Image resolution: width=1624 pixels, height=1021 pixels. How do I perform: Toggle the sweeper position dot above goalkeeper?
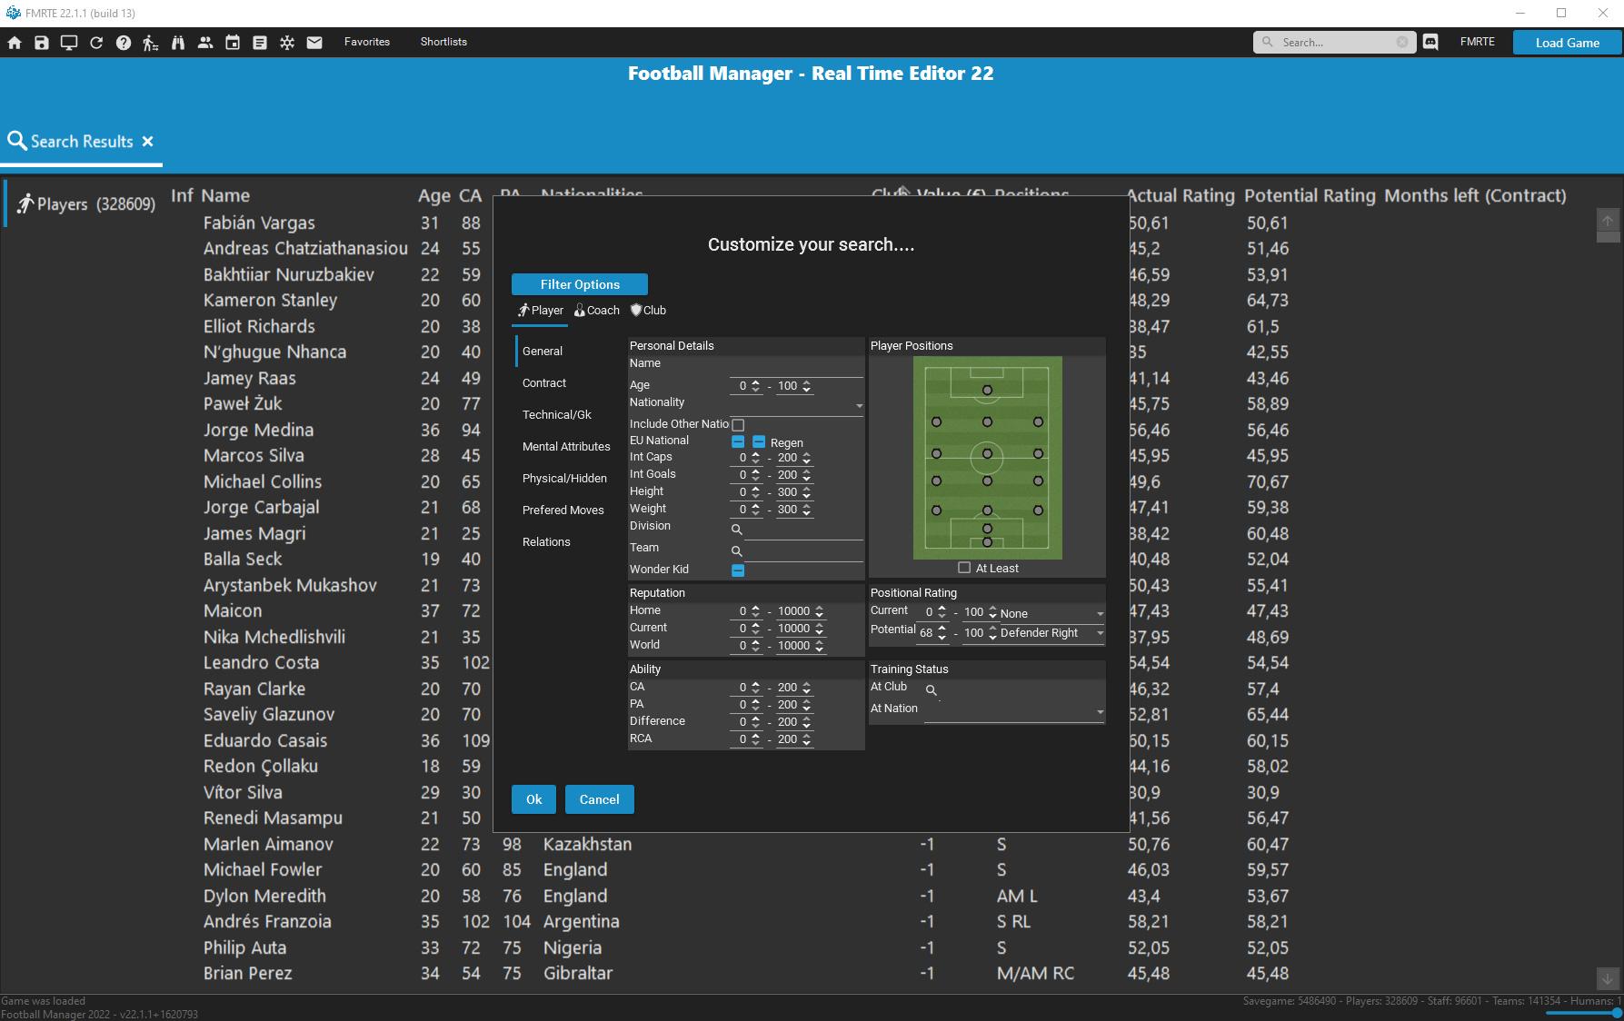coord(987,528)
